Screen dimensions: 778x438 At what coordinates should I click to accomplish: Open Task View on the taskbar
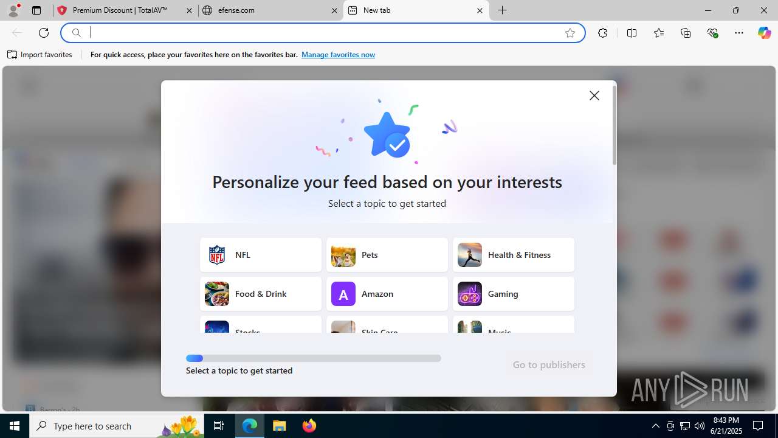point(219,426)
